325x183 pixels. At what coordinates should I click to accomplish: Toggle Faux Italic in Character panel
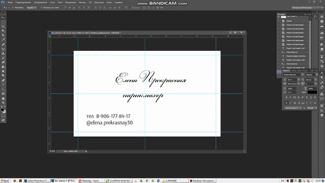(x=290, y=98)
